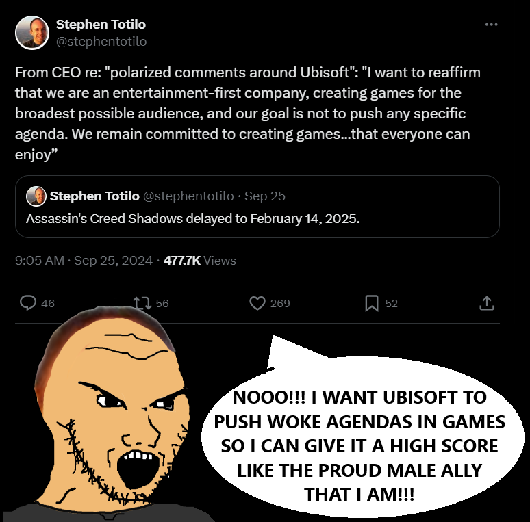
Task: Click the 269 likes count
Action: click(x=280, y=303)
